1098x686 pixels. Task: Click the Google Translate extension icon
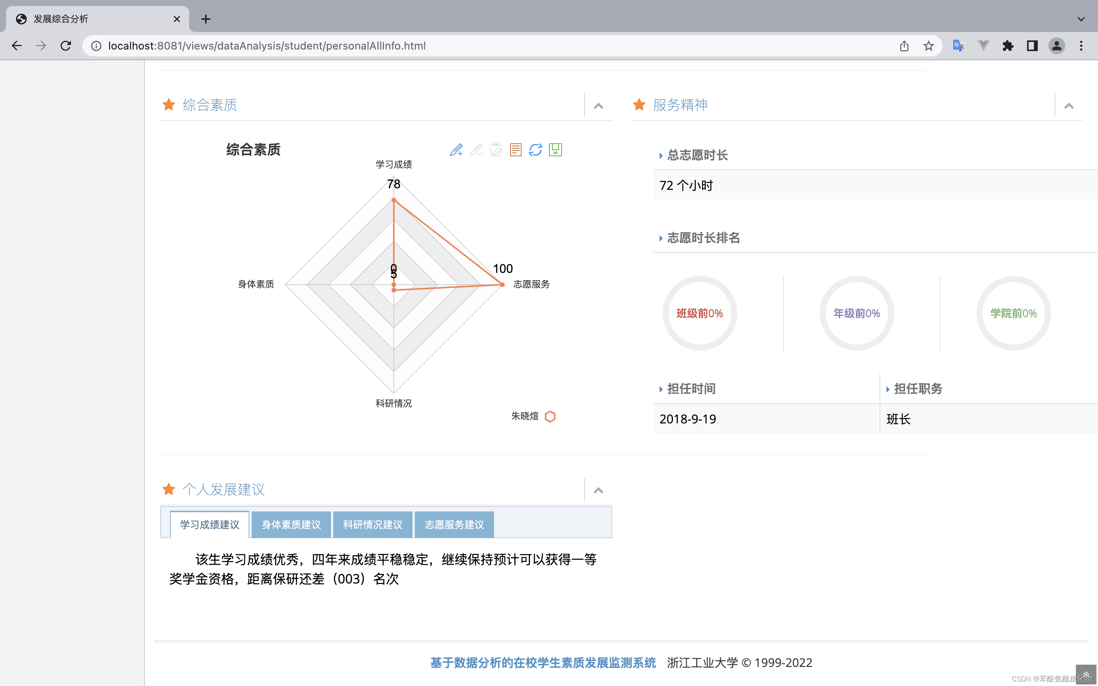tap(958, 46)
